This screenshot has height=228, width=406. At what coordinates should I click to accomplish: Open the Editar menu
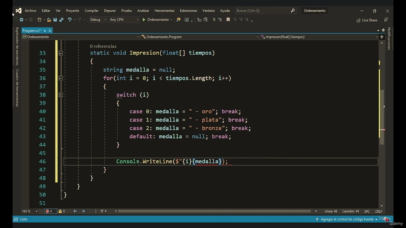(x=46, y=11)
